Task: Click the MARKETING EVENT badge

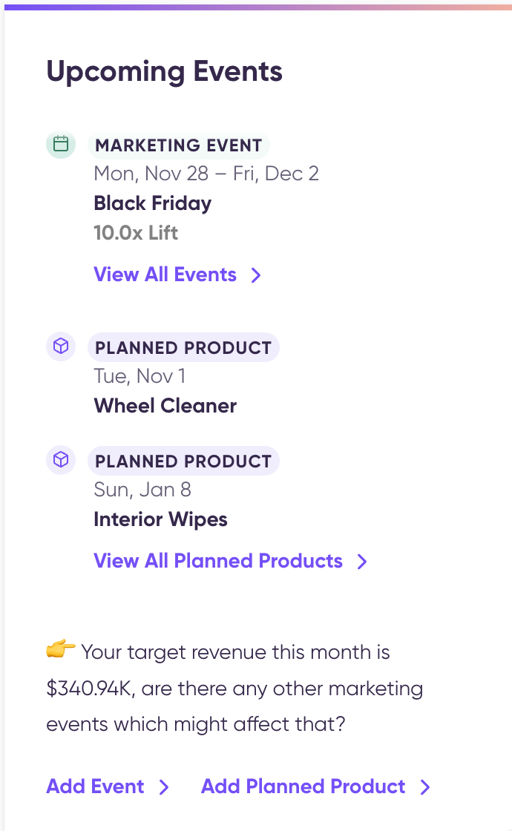Action: [x=179, y=145]
